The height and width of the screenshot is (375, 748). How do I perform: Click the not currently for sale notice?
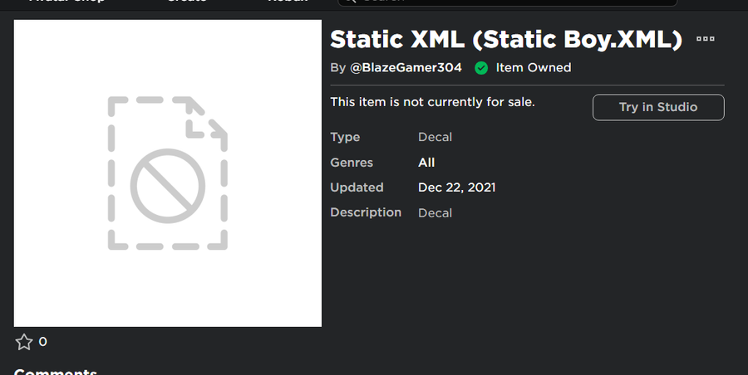pyautogui.click(x=432, y=102)
